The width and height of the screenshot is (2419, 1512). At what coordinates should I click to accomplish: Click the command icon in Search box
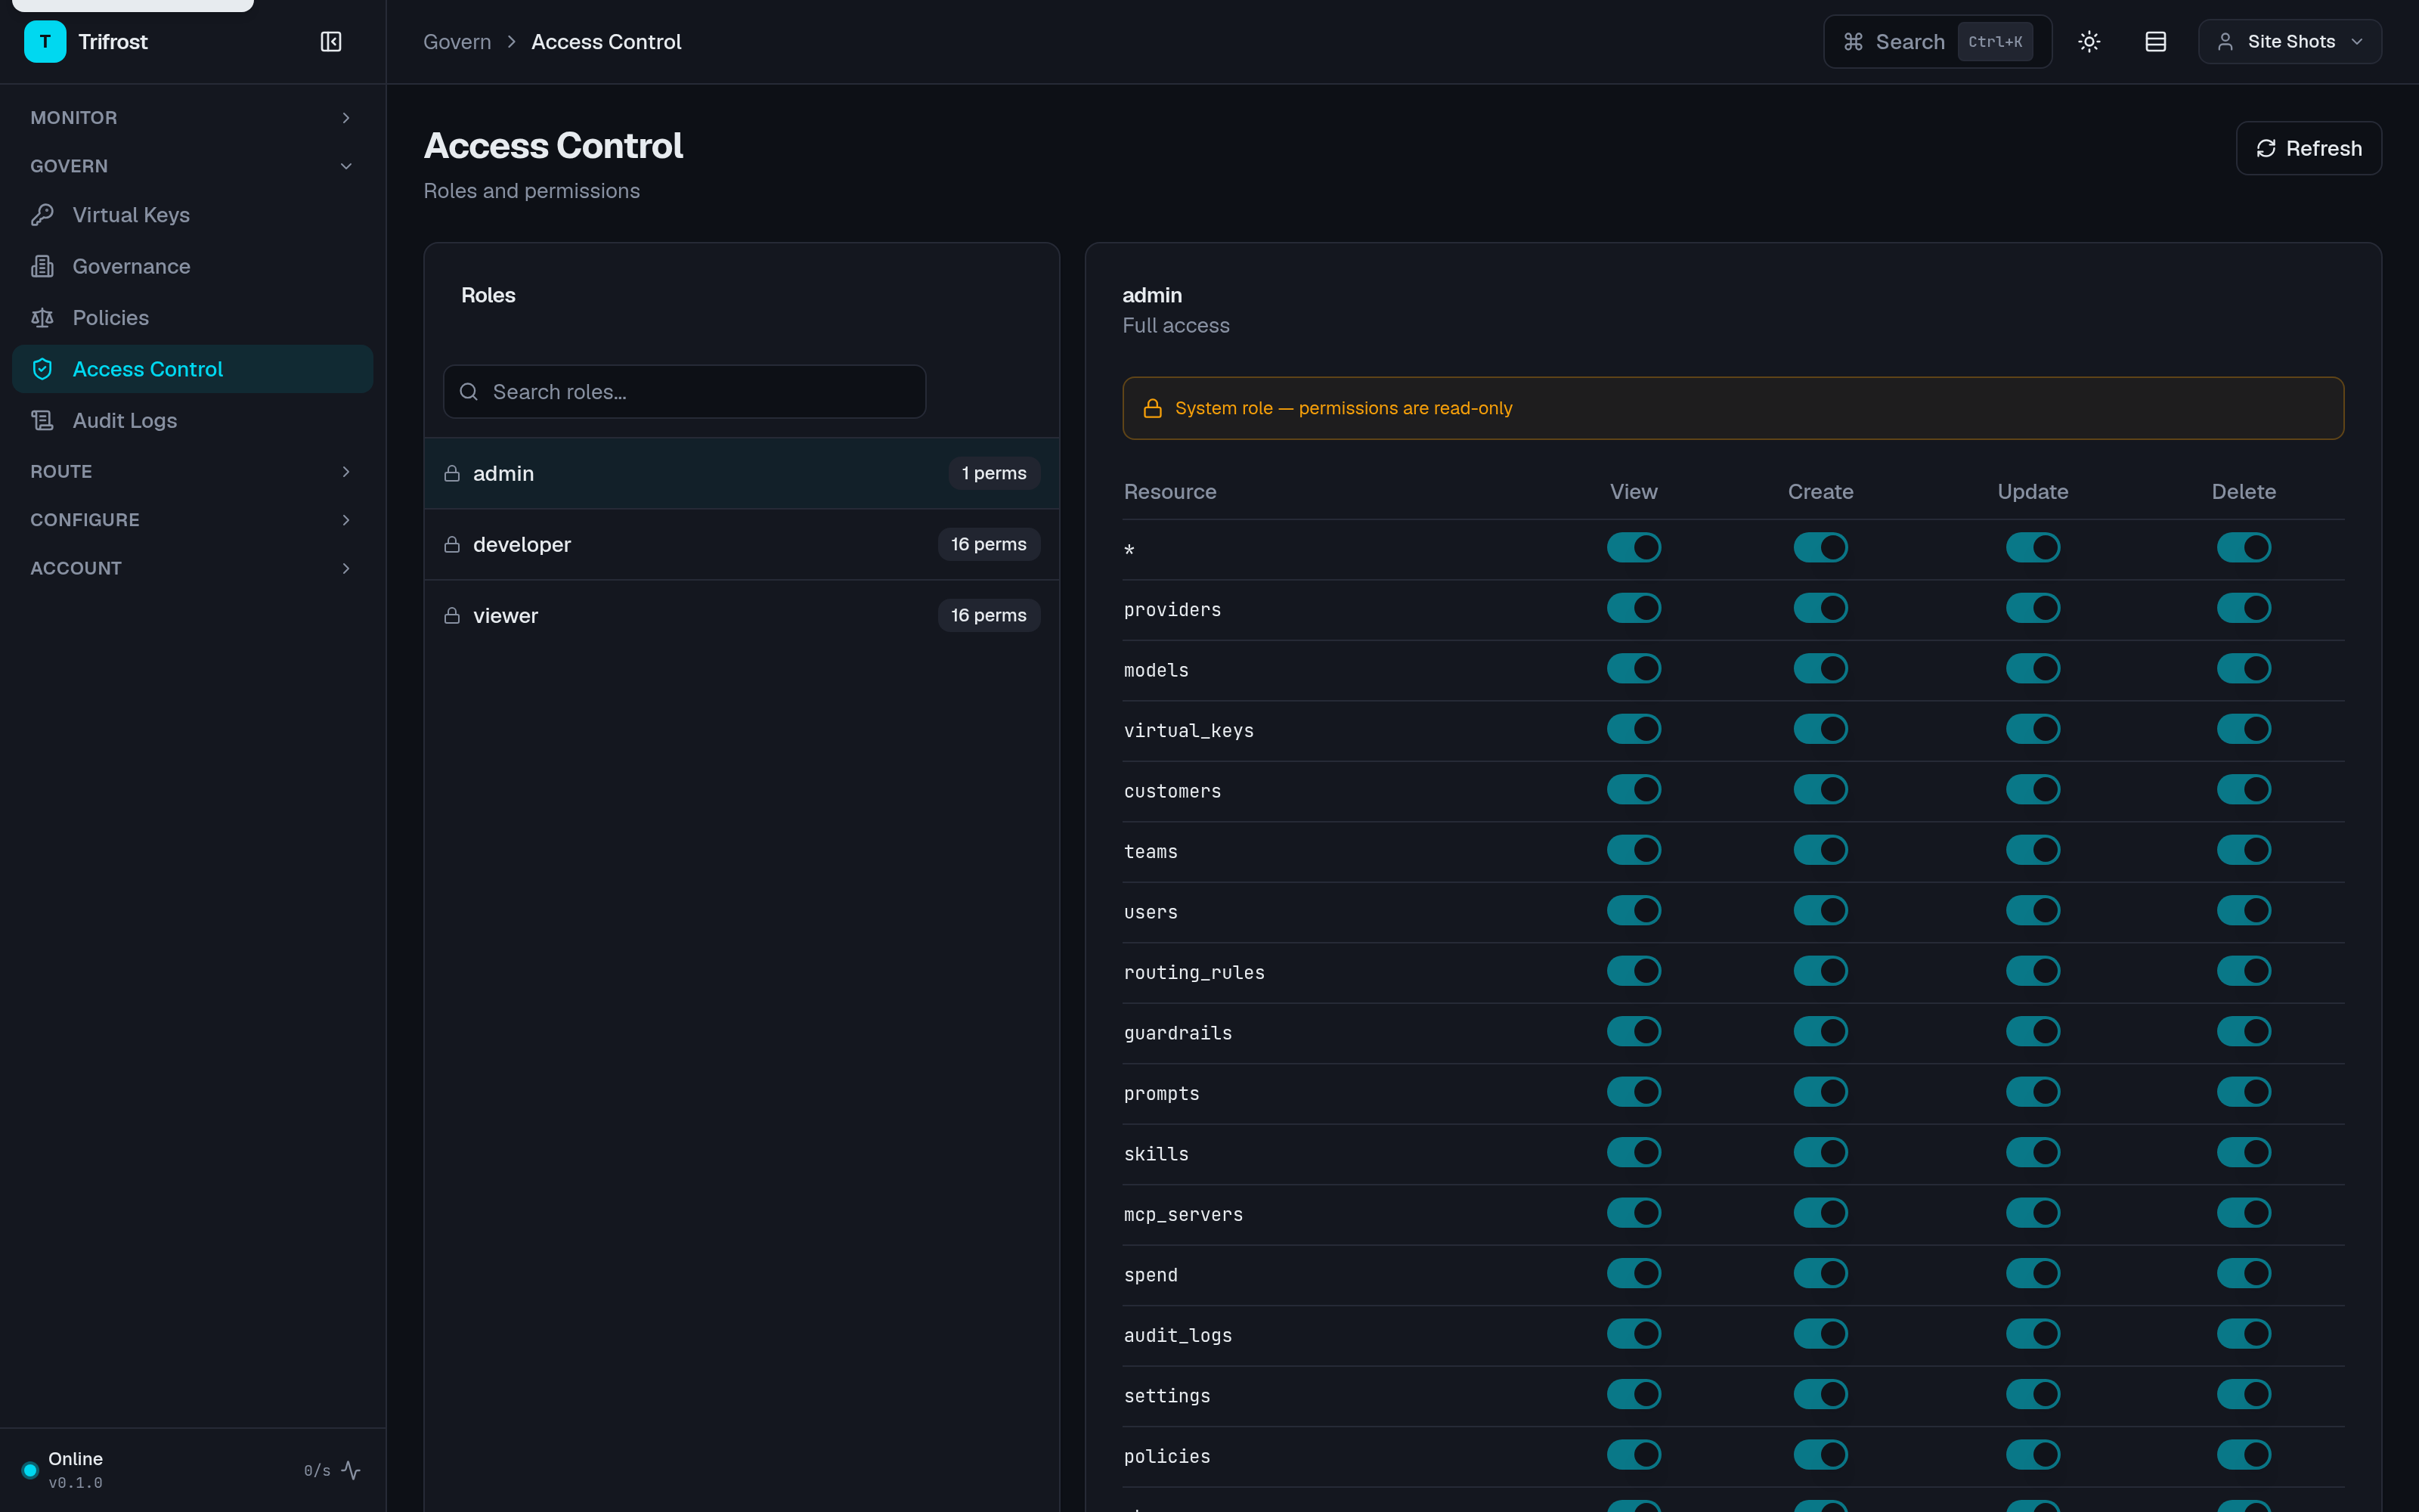[x=1854, y=42]
